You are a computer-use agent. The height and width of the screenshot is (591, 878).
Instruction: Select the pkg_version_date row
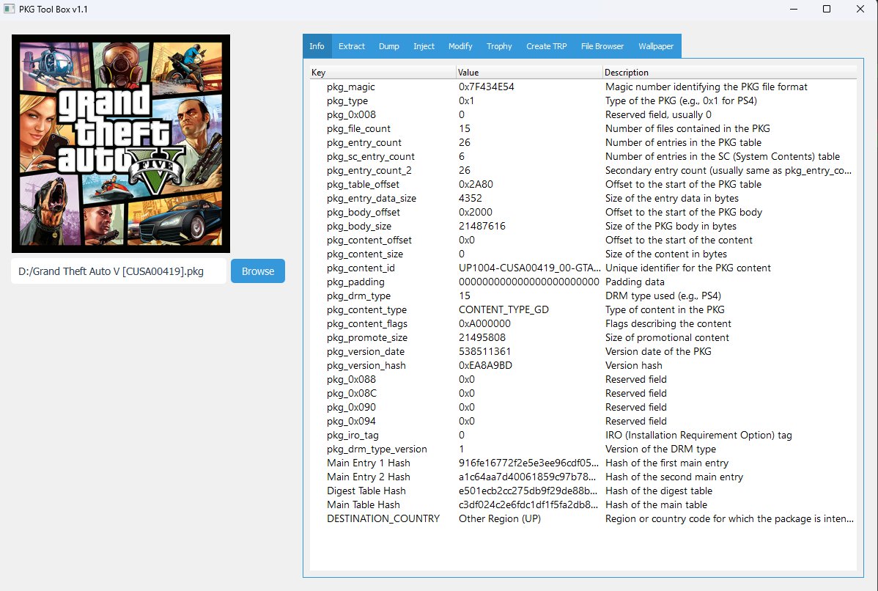[x=583, y=352]
